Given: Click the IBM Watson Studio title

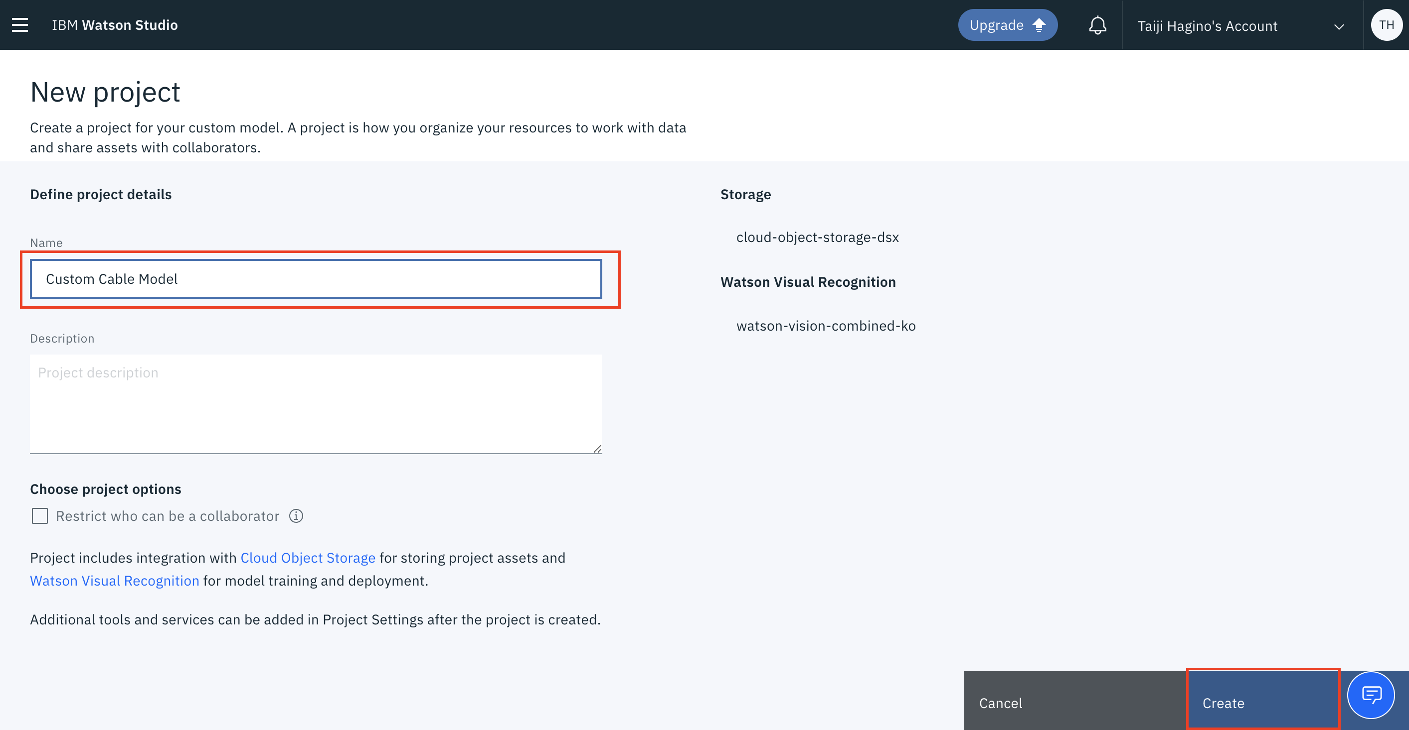Looking at the screenshot, I should 115,25.
